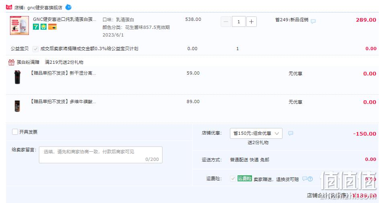Screen dimensions: 380x203
Task: Click the orange credit card badge icon
Action: (x=52, y=27)
